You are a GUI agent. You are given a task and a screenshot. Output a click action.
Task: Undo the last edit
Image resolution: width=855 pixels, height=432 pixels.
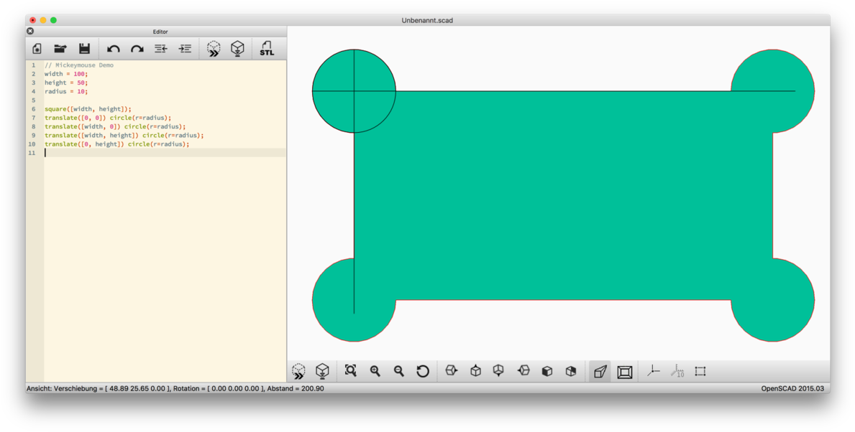(113, 49)
